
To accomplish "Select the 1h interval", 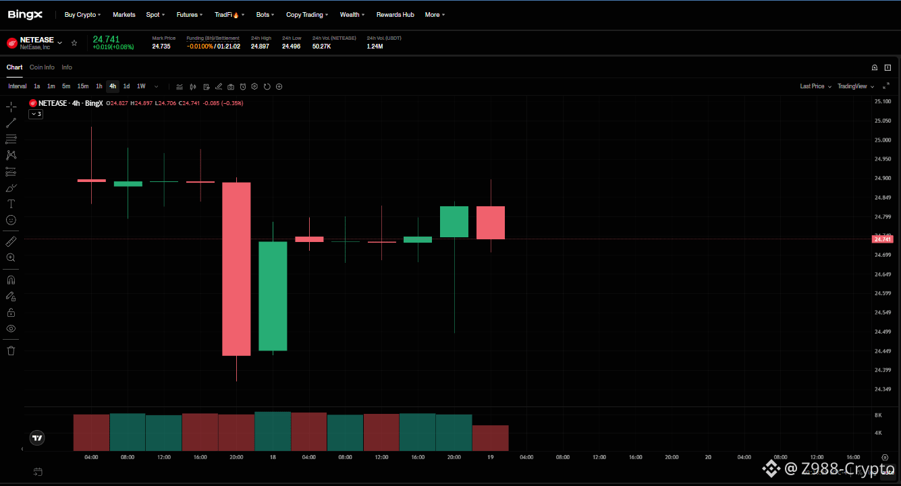I will (x=99, y=86).
